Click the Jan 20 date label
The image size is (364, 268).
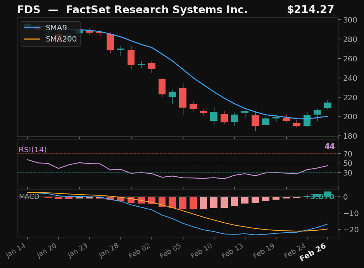coord(47,250)
